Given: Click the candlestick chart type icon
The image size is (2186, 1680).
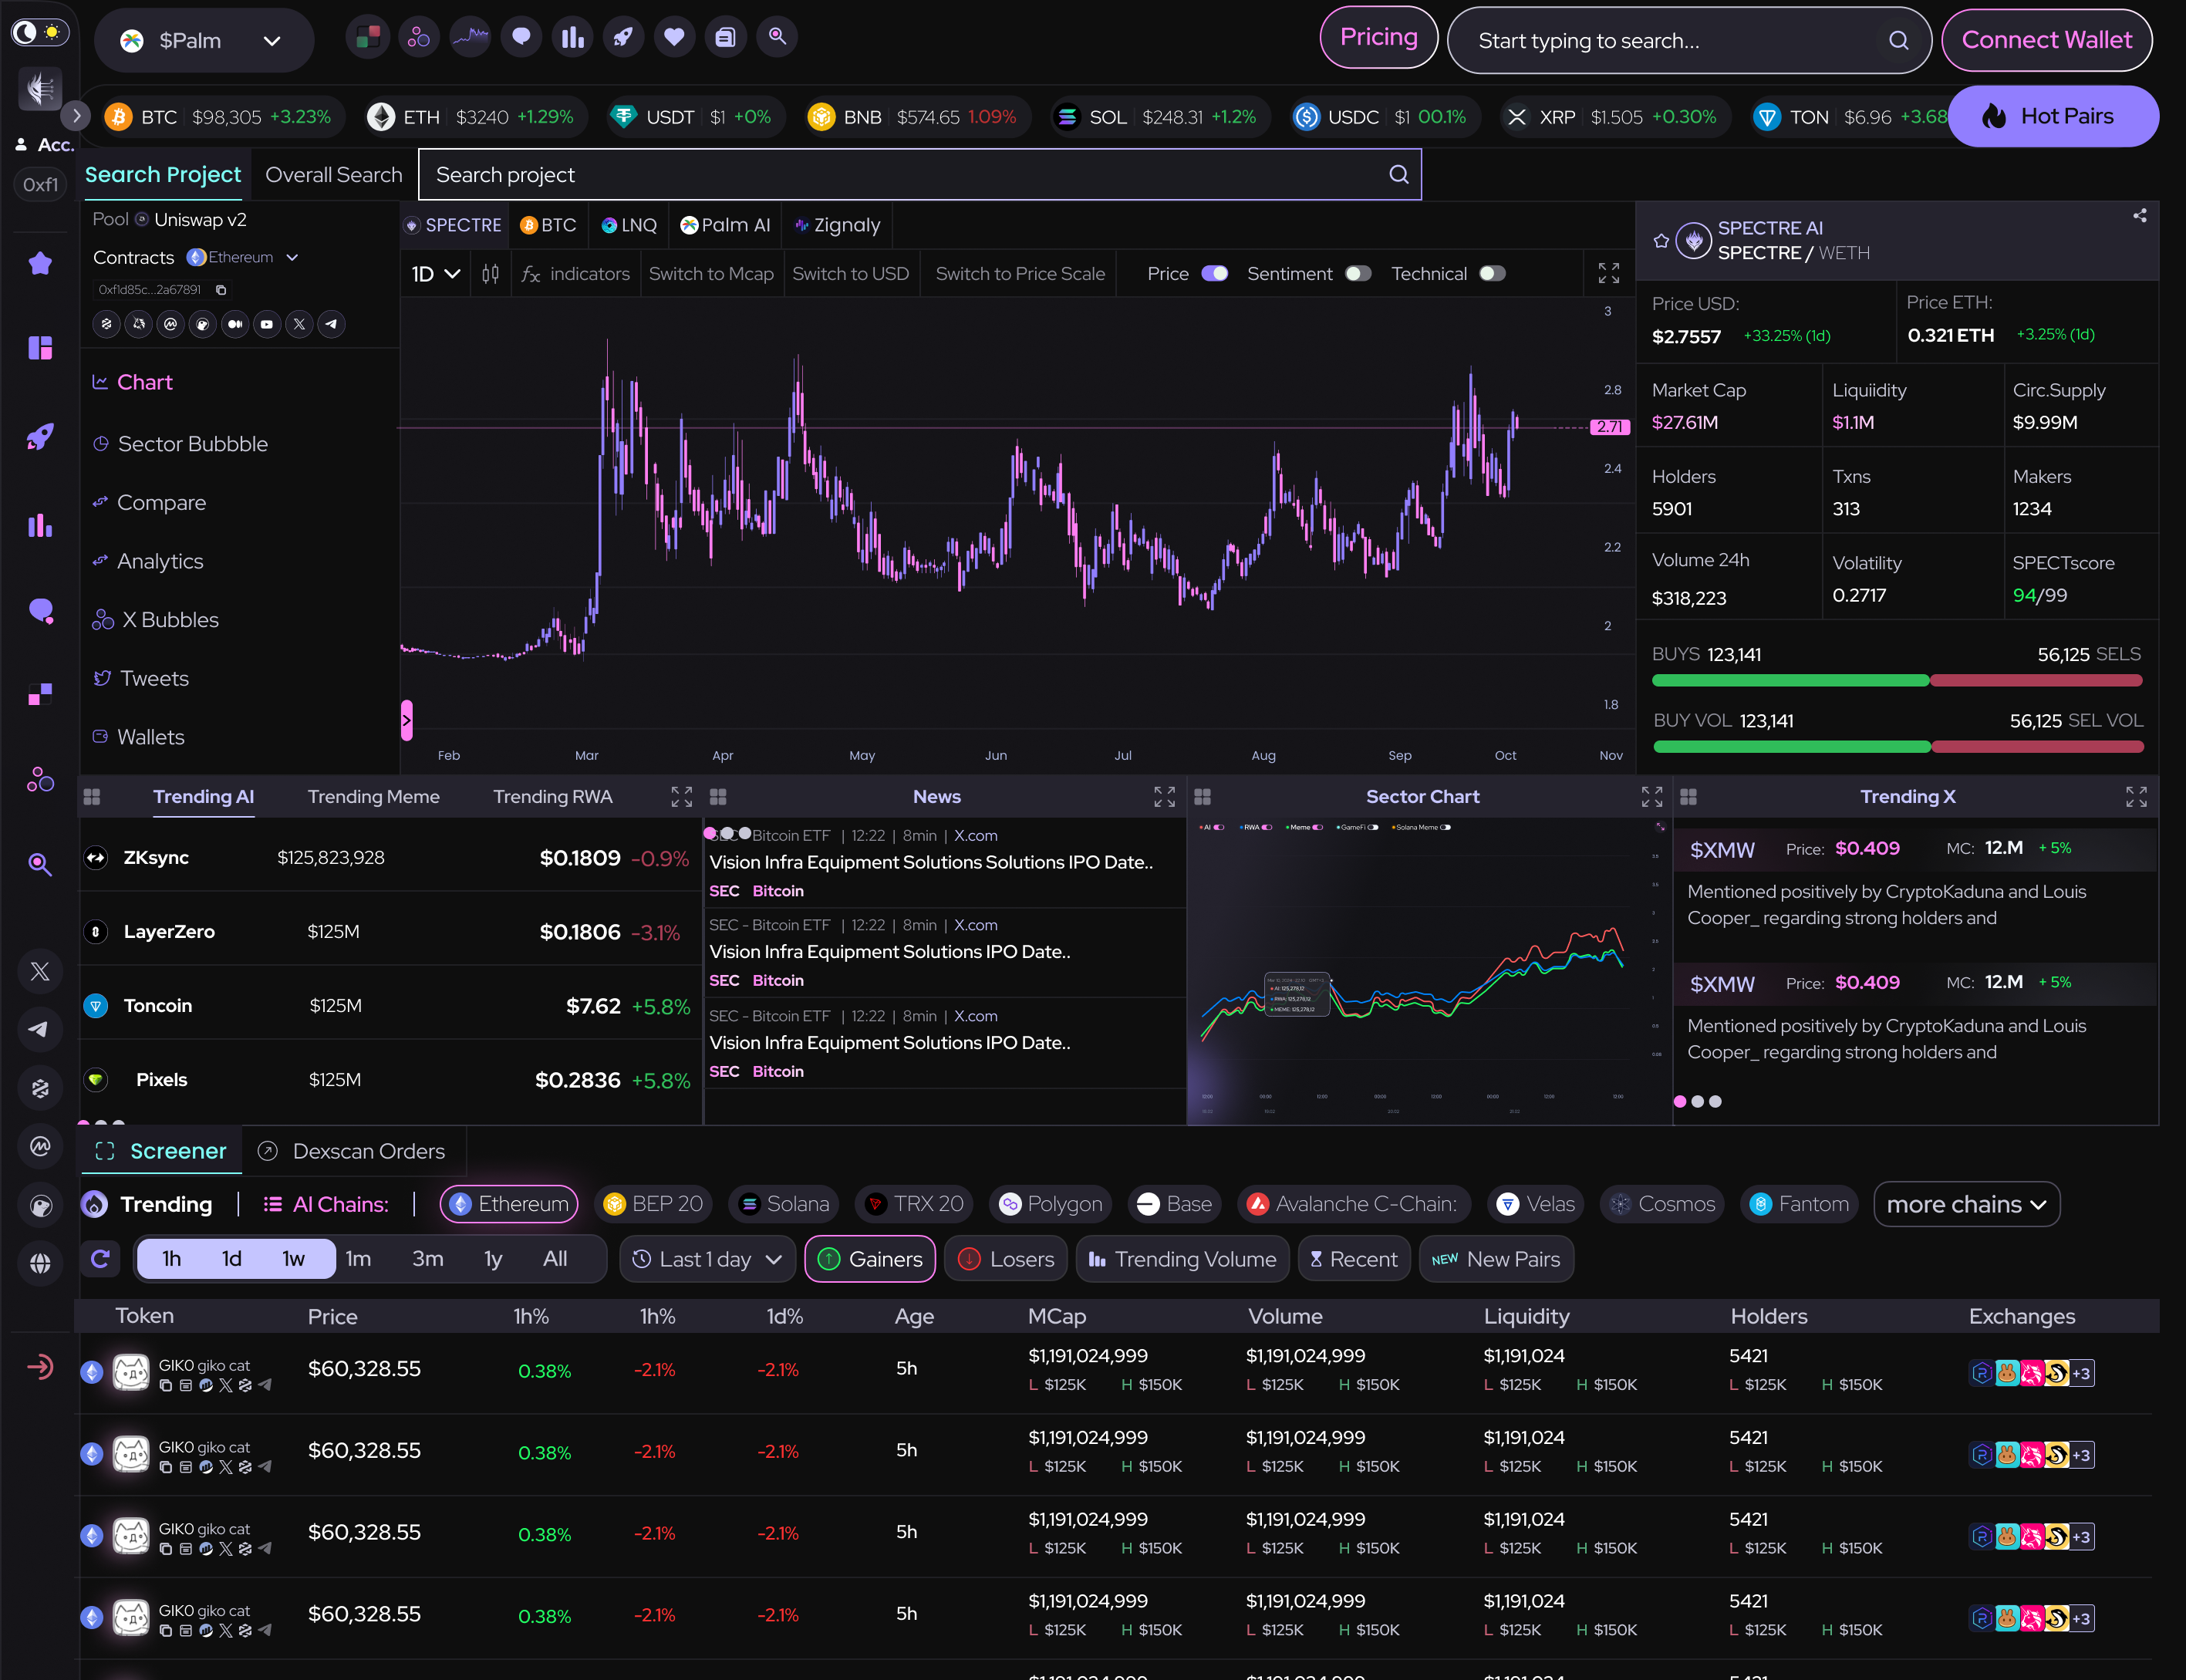Looking at the screenshot, I should tap(490, 274).
